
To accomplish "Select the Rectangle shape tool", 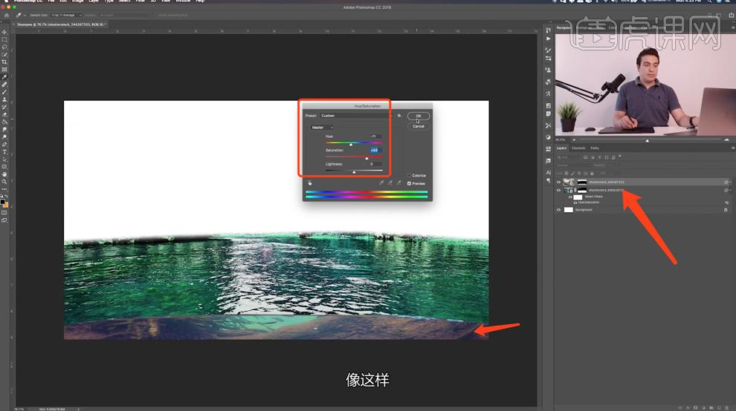I will pyautogui.click(x=4, y=168).
